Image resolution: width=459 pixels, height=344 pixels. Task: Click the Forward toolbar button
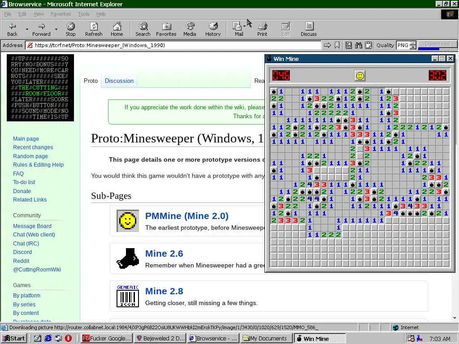(x=41, y=29)
